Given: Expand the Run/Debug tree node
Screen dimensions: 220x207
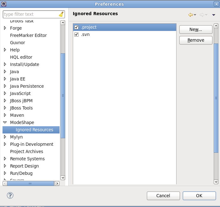Looking at the screenshot, I should click(5, 173).
